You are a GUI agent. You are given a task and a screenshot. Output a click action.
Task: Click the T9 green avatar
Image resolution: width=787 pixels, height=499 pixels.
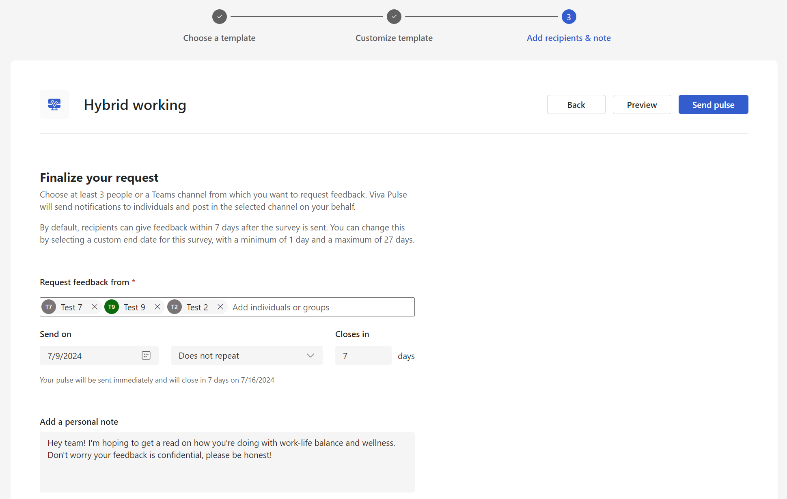tap(112, 307)
